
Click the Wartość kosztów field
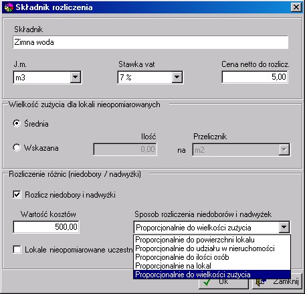pos(46,227)
